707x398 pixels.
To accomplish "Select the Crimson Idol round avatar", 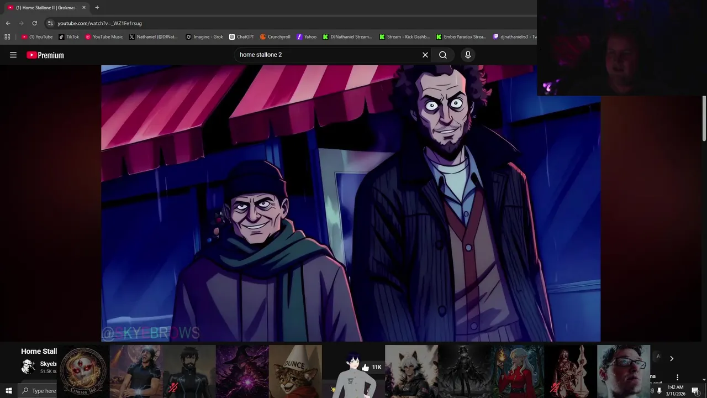I will [83, 371].
